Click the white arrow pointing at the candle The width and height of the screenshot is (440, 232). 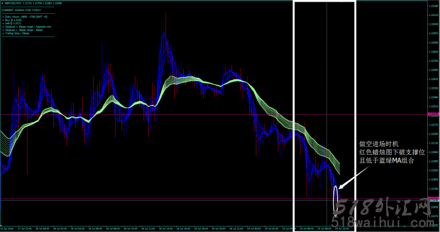point(349,179)
